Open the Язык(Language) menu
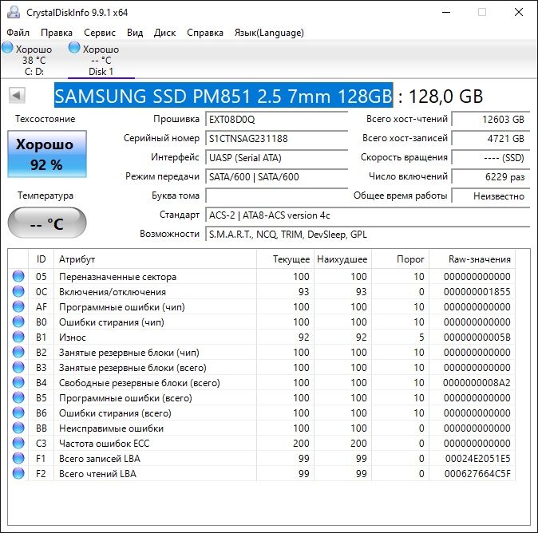538x533 pixels. tap(269, 33)
